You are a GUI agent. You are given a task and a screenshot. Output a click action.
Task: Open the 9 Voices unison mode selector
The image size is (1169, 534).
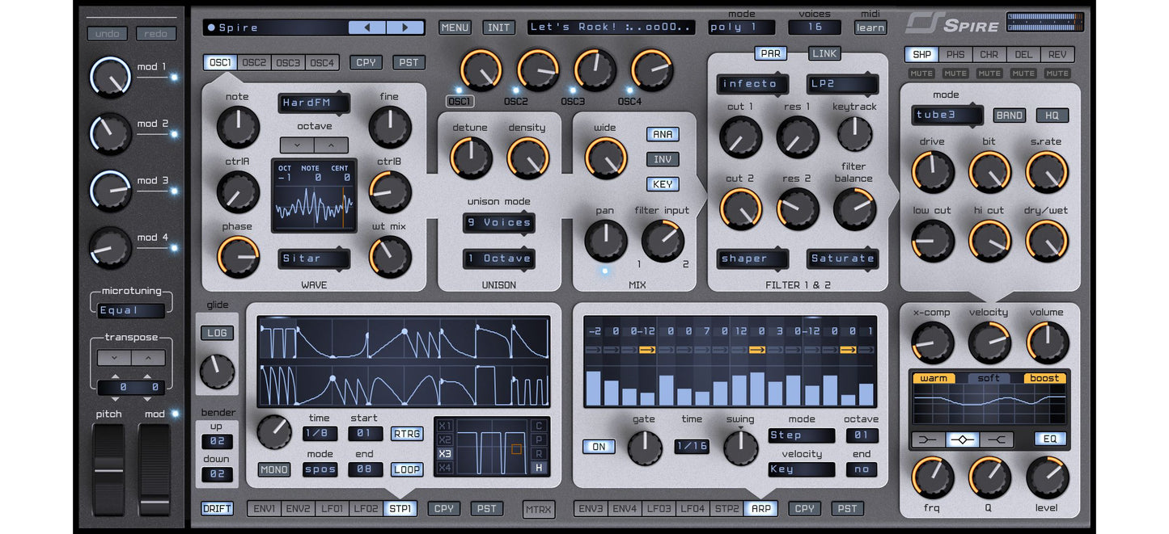coord(498,223)
